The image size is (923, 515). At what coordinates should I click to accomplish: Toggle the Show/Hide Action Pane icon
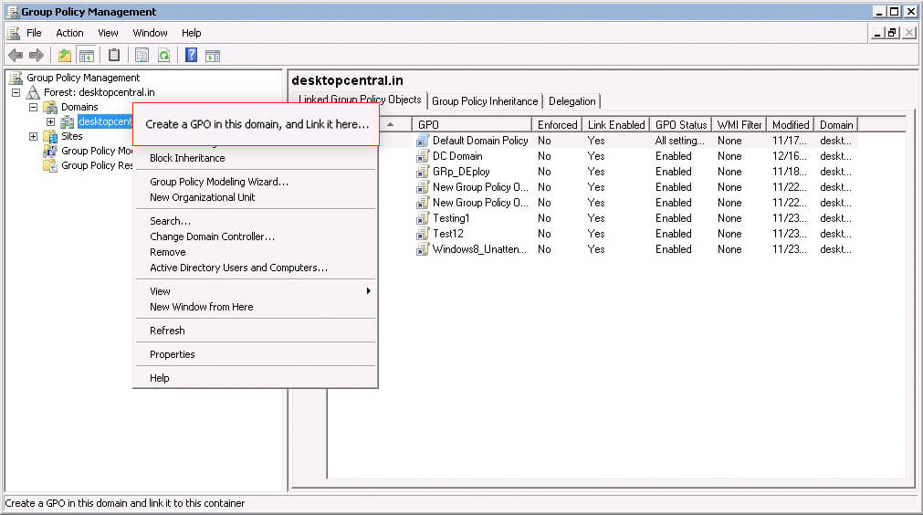[213, 56]
